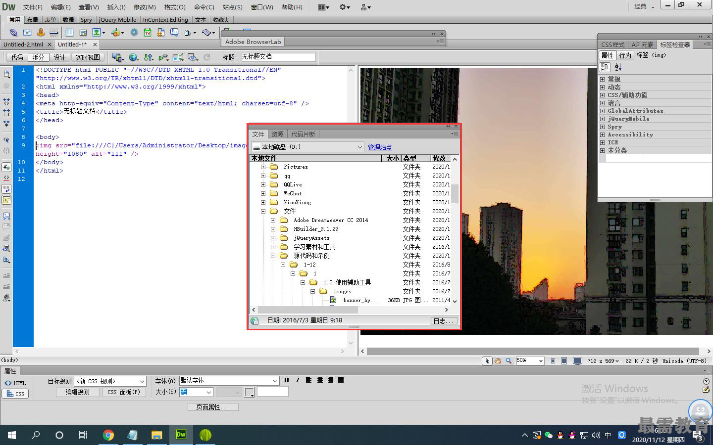Select the Zoom magnifier tool
The image size is (713, 445).
coord(509,361)
